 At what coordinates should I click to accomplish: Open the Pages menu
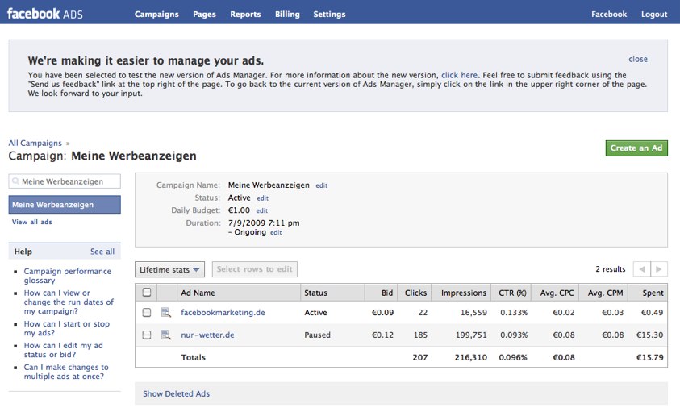tap(204, 14)
